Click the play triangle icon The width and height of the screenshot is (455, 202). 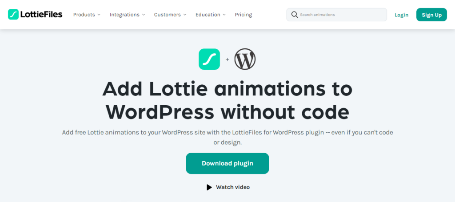coord(209,187)
